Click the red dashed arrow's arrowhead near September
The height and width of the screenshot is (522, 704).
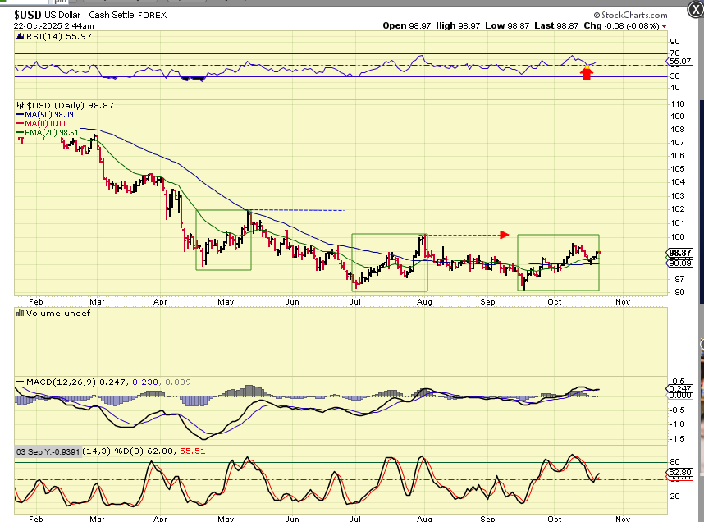tap(504, 235)
